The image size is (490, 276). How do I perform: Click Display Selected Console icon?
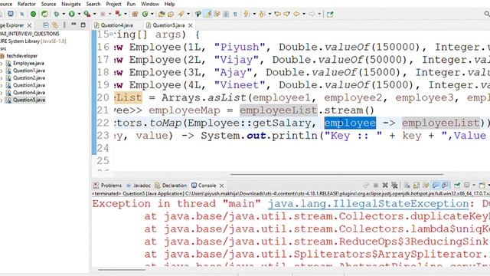point(466,186)
